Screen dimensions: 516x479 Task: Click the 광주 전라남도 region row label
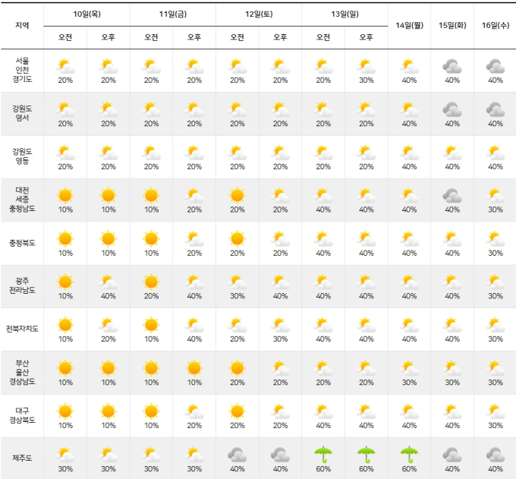[x=22, y=285]
